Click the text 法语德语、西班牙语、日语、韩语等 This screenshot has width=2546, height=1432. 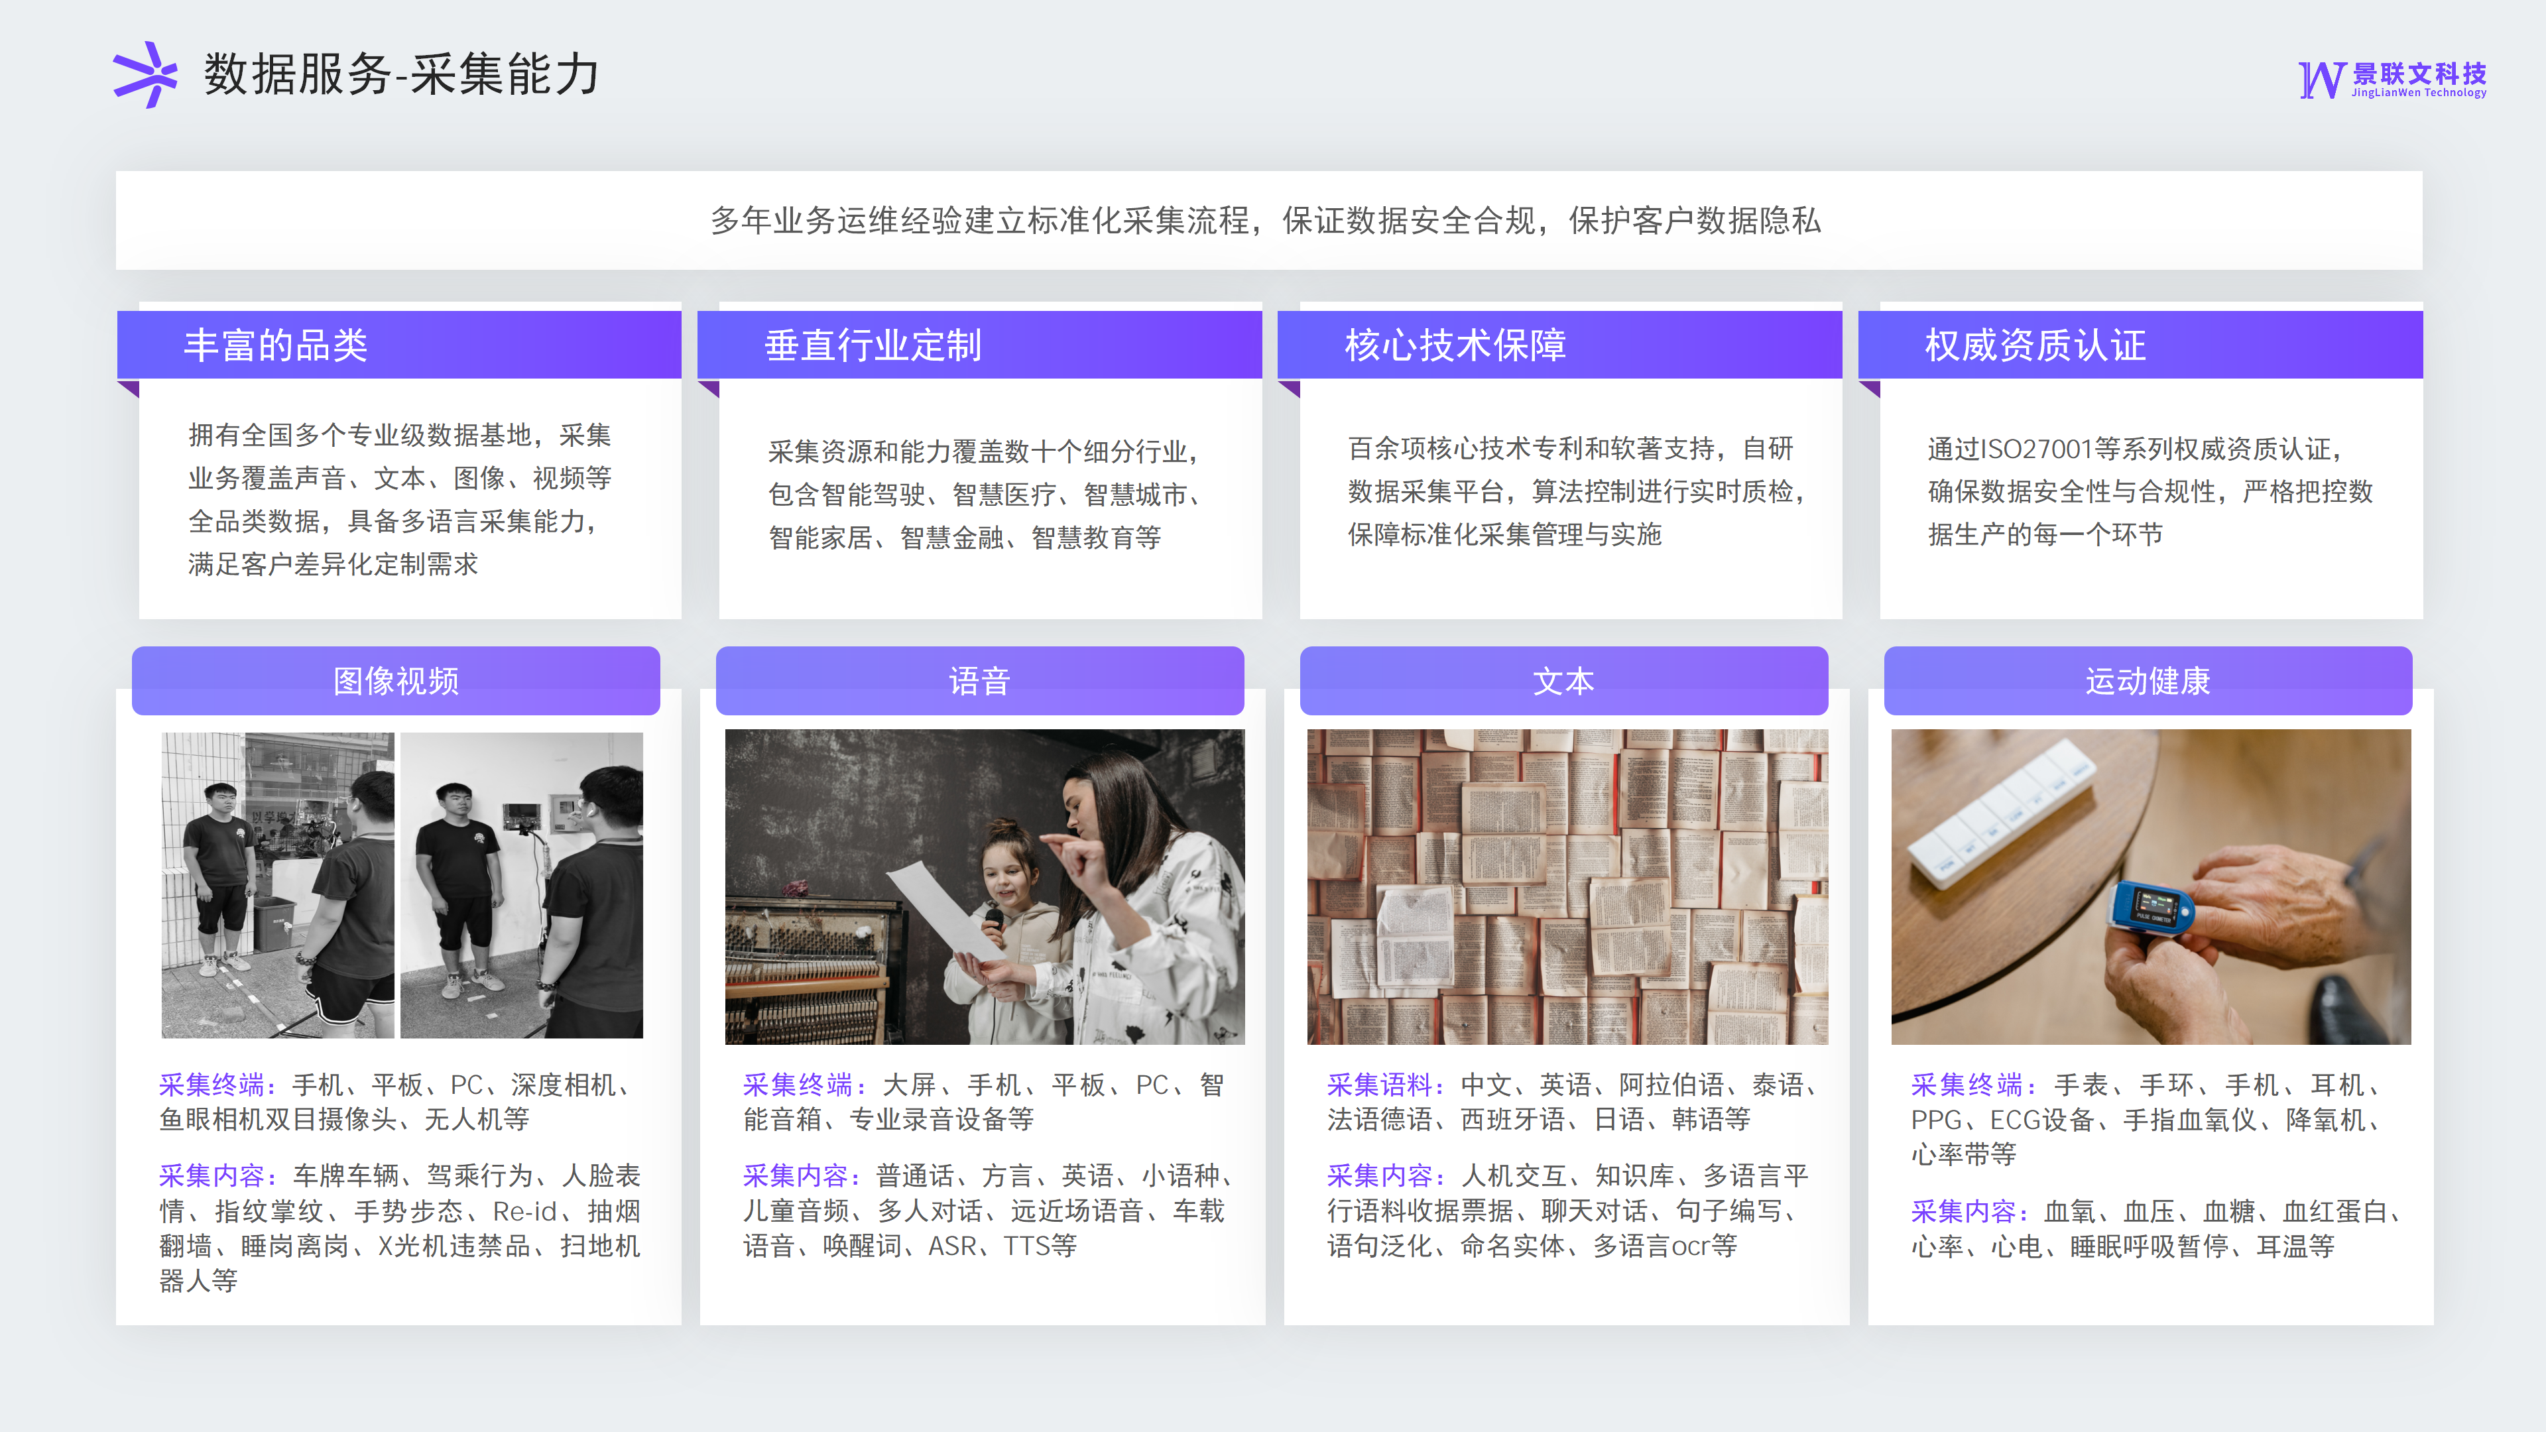[1539, 1120]
